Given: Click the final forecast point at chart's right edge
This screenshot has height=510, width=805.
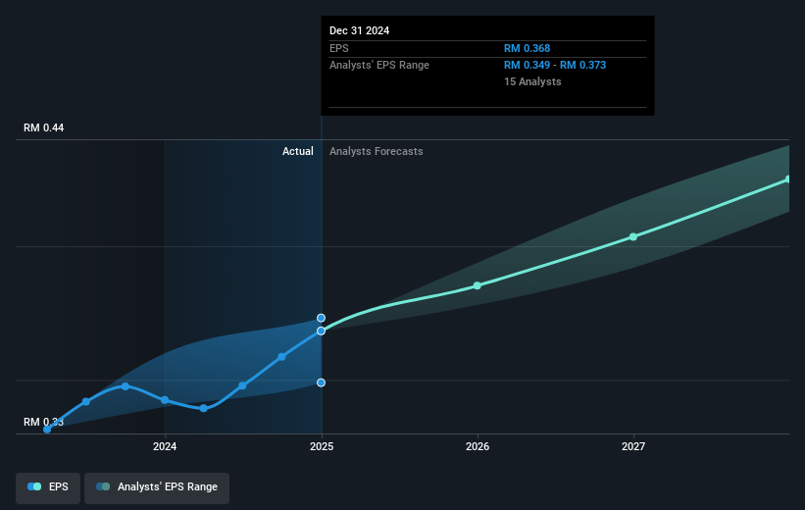Looking at the screenshot, I should click(788, 179).
